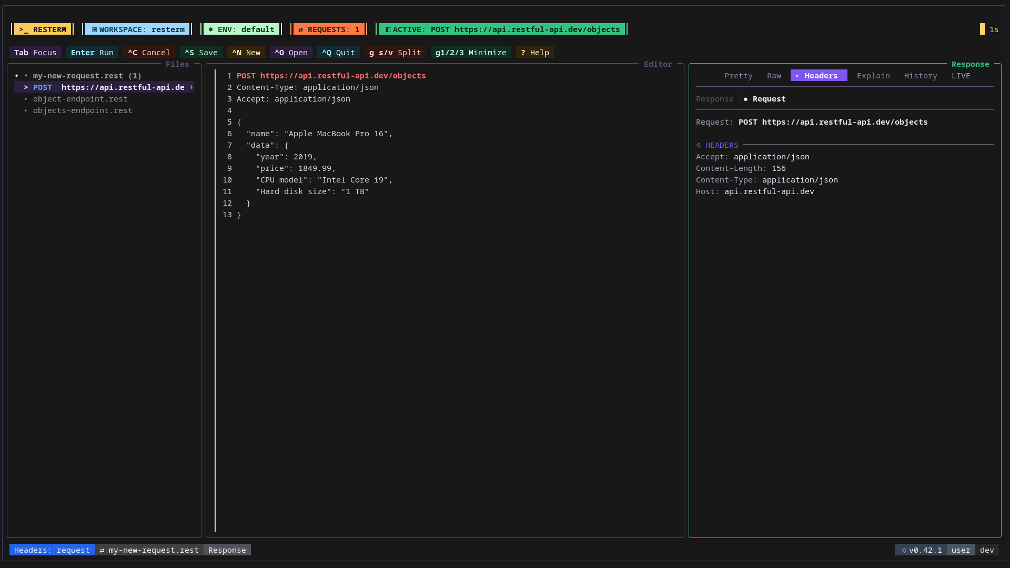Select the Headers tab
This screenshot has height=568, width=1010.
pos(819,76)
